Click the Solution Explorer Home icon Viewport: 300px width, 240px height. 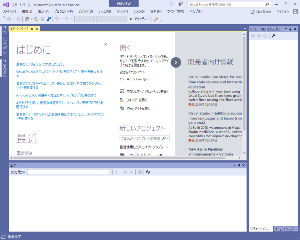(265, 36)
